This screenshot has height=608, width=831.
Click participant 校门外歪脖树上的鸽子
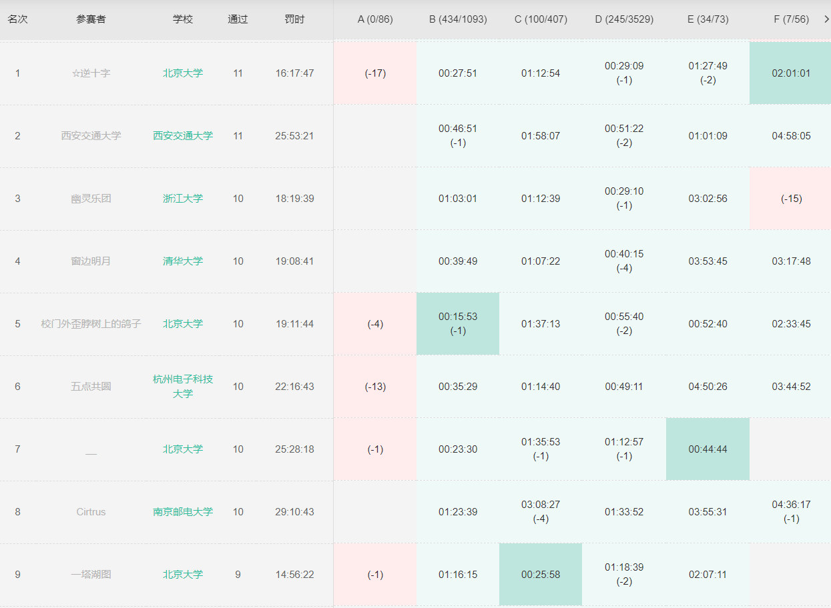click(91, 324)
